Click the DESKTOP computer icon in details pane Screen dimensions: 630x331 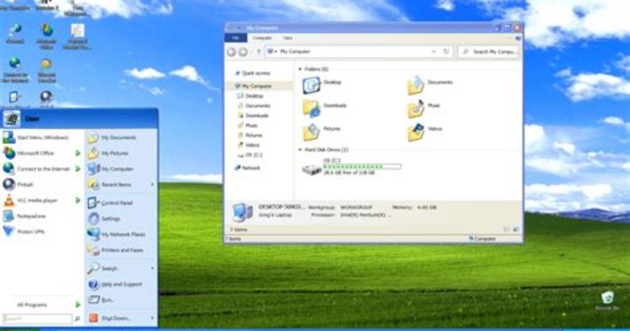coord(243,212)
